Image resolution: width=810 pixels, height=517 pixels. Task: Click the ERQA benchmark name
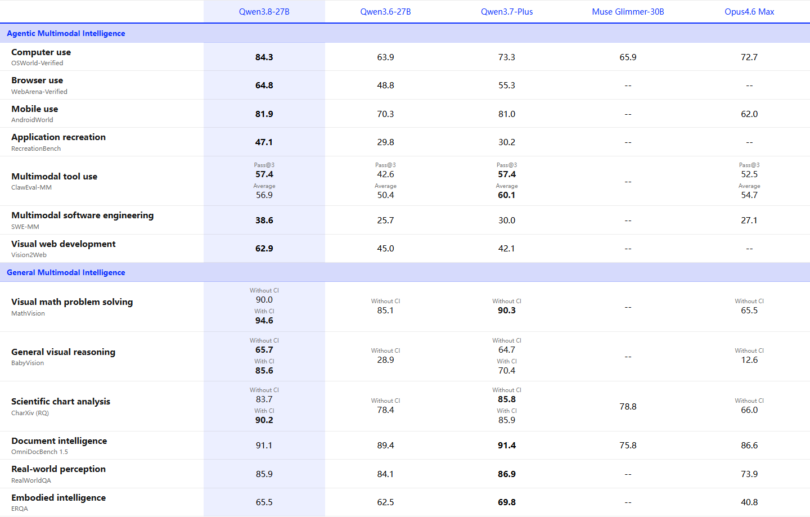[20, 509]
